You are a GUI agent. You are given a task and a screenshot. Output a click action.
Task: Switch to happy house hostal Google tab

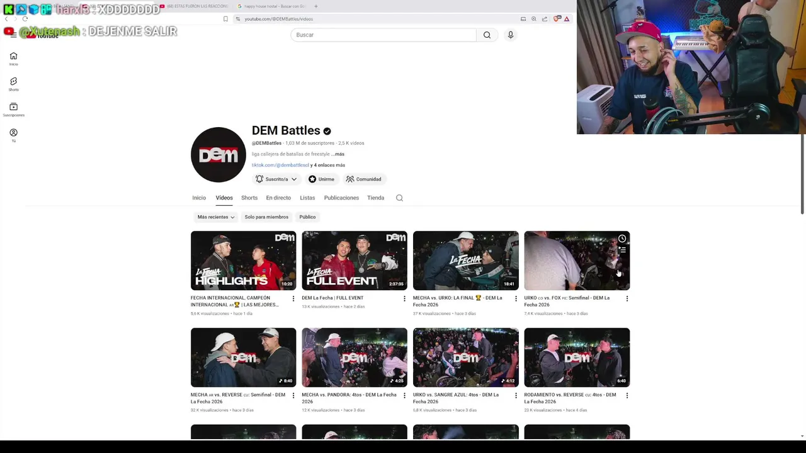(271, 6)
